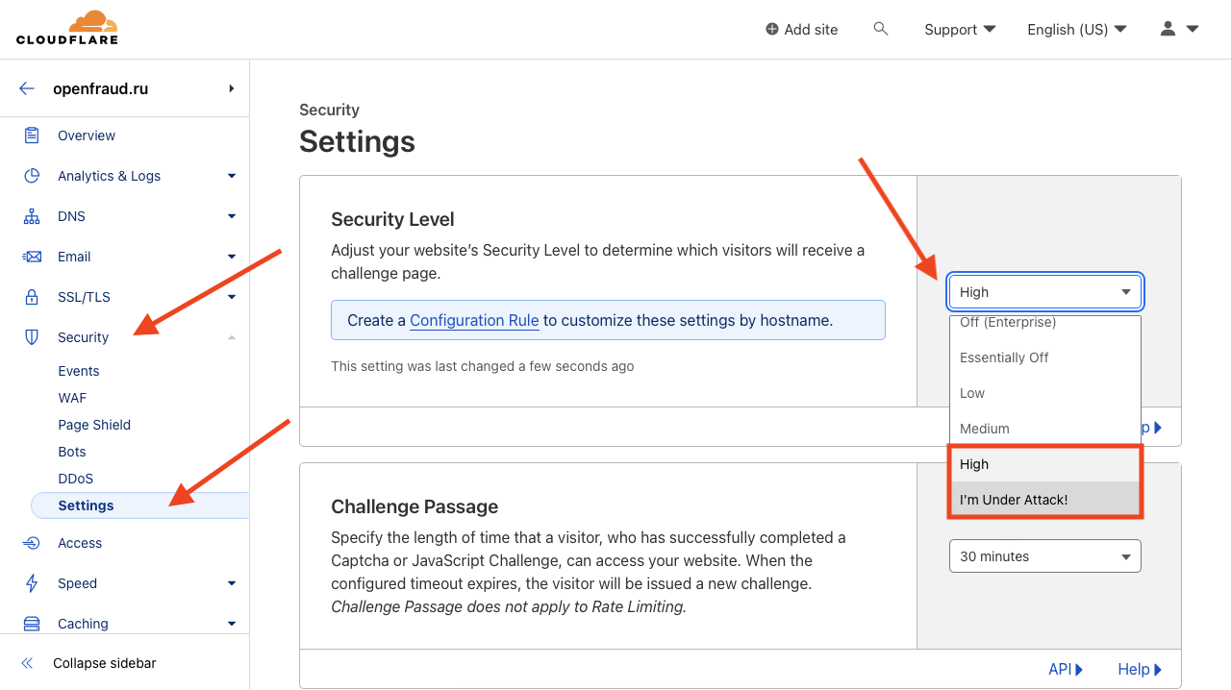Click the Analytics & Logs pie chart icon
The height and width of the screenshot is (690, 1231).
tap(32, 176)
